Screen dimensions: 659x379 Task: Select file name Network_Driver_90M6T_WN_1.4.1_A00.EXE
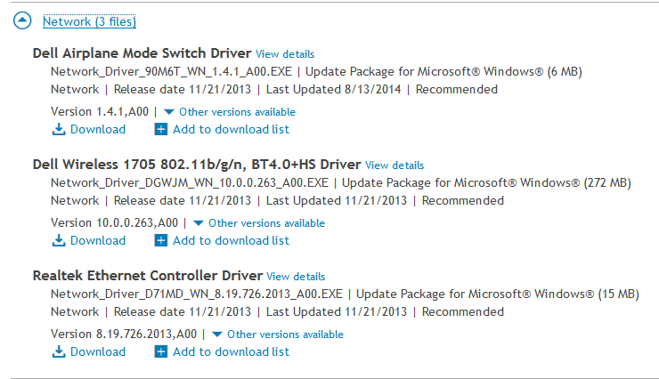pos(172,72)
